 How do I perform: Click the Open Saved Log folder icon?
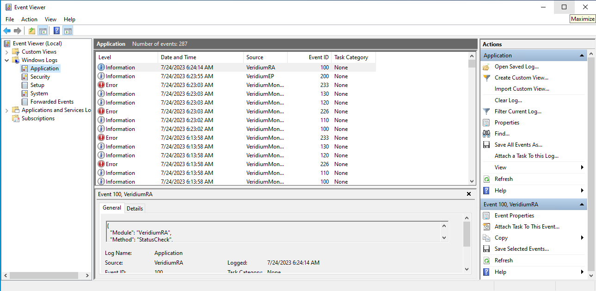[x=486, y=67]
